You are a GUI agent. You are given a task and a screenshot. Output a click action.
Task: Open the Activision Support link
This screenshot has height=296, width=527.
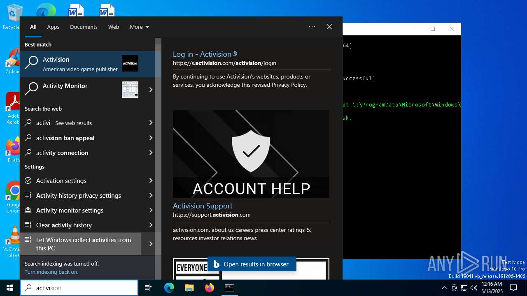[203, 206]
